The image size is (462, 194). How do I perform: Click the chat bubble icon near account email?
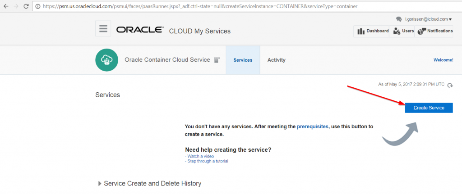pos(399,19)
